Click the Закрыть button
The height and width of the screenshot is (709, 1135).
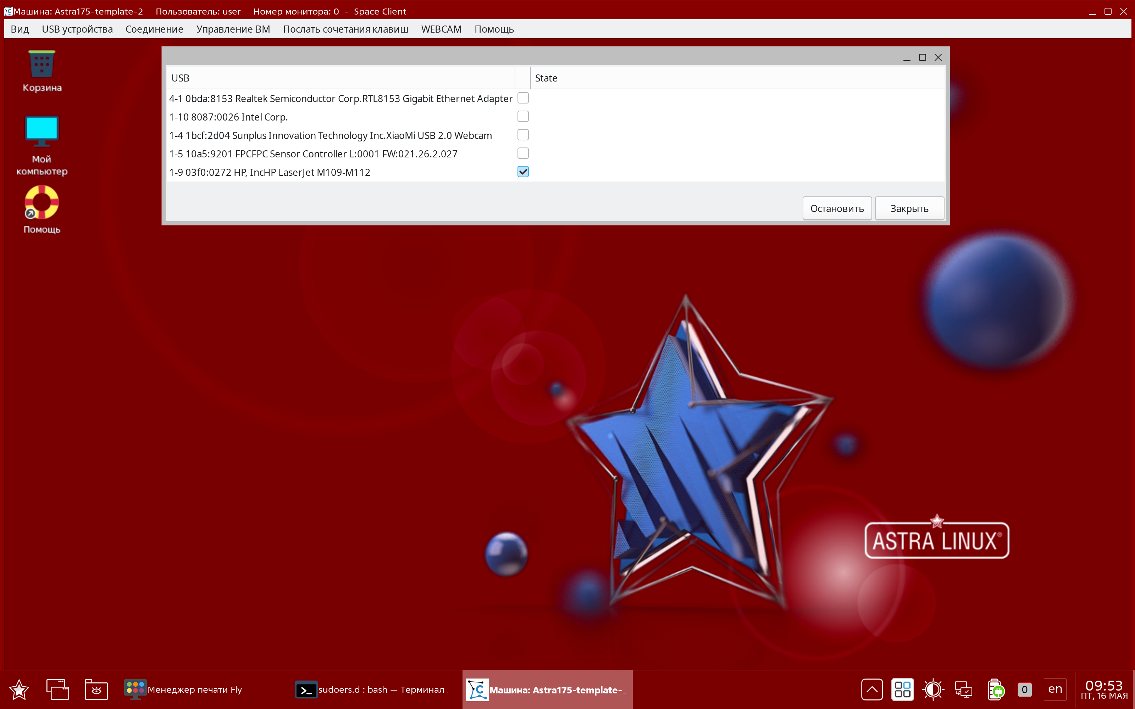click(909, 208)
